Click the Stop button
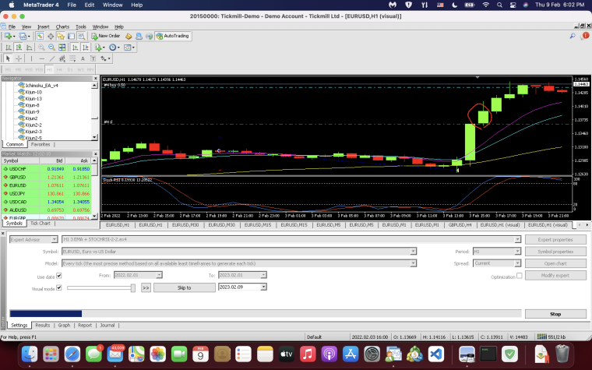Image resolution: width=592 pixels, height=370 pixels. click(x=555, y=314)
